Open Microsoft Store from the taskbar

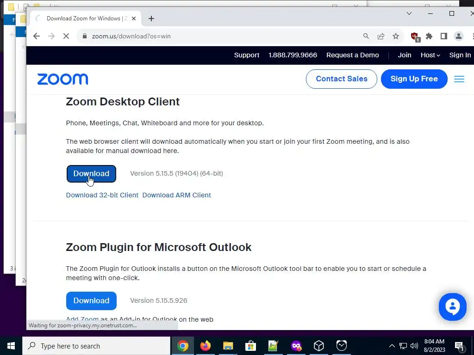tap(250, 346)
